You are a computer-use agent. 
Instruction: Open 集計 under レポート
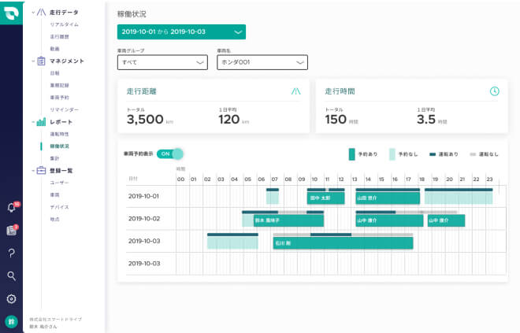(x=54, y=157)
